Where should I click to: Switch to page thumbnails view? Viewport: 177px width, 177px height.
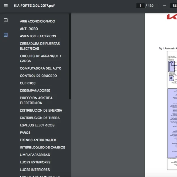(6, 20)
